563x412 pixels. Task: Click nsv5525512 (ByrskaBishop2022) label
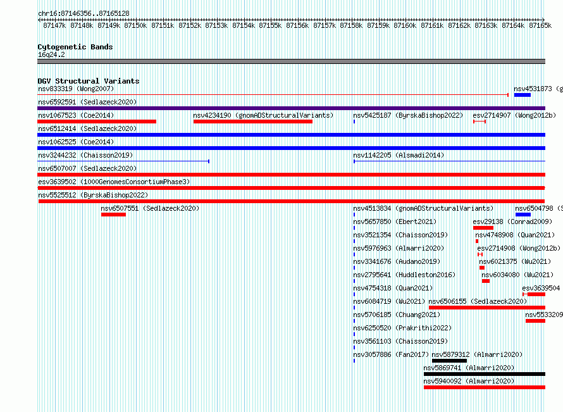[x=93, y=195]
